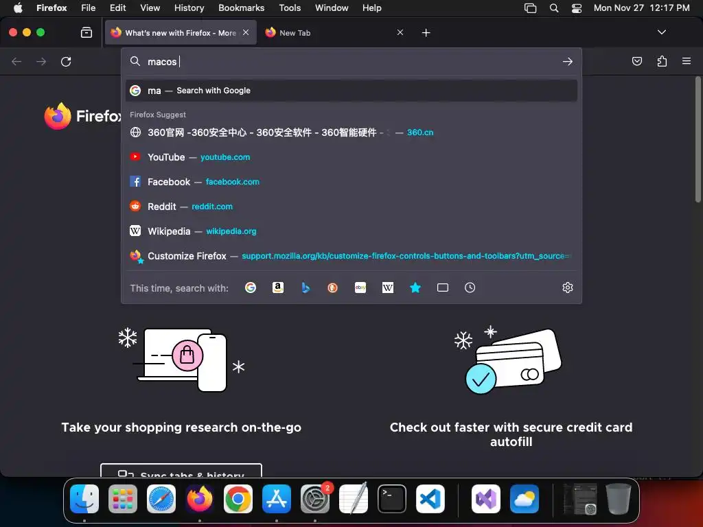The width and height of the screenshot is (703, 527).
Task: Switch to the New Tab tab
Action: (x=334, y=33)
